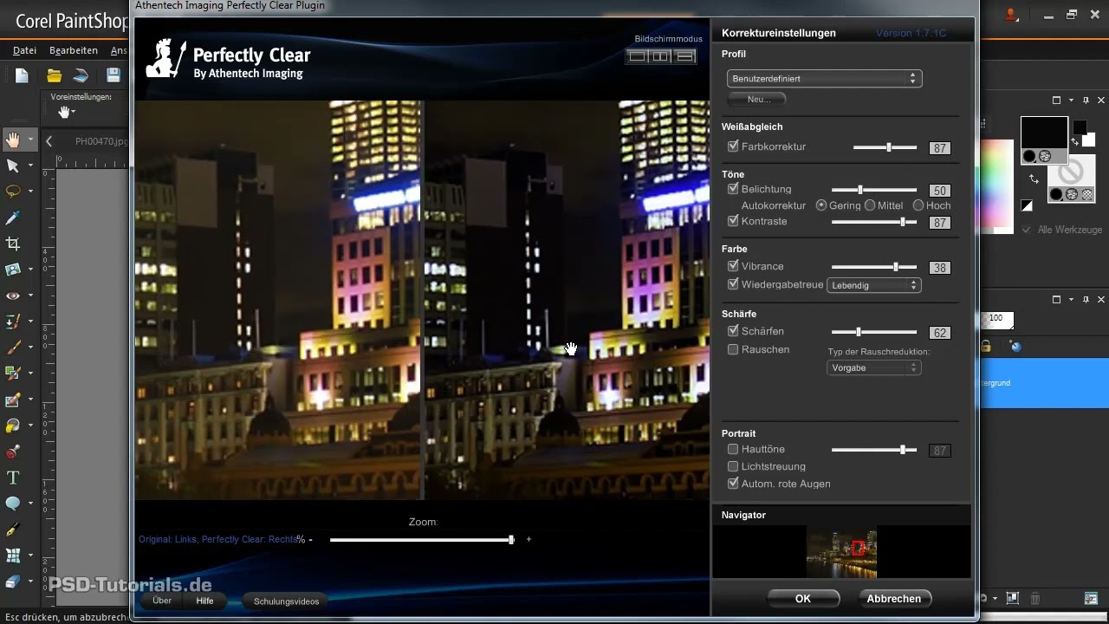Select the Flood Fill tool
1109x624 pixels.
pyautogui.click(x=13, y=426)
